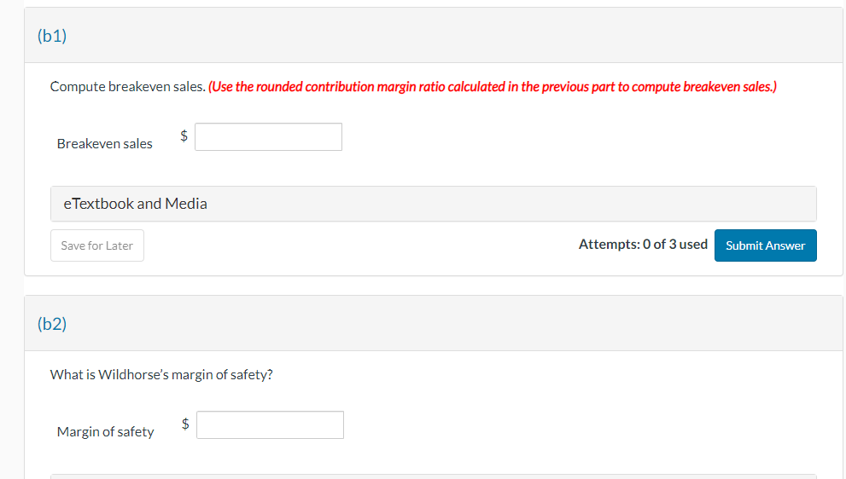
Task: Click the Wildhorse's margin of safety question
Action: click(161, 375)
